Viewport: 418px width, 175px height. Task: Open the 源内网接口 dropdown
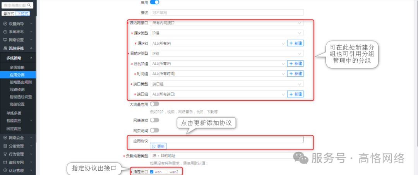point(227,23)
